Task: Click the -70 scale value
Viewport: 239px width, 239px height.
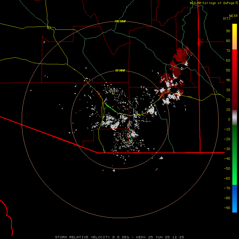Action: [x=227, y=188]
